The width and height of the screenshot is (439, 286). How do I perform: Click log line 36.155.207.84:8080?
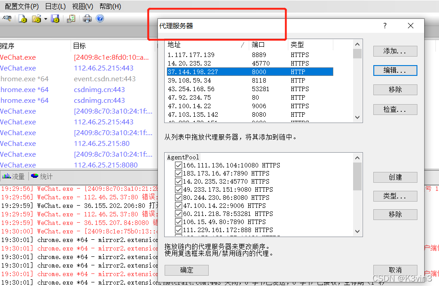(x=79, y=223)
